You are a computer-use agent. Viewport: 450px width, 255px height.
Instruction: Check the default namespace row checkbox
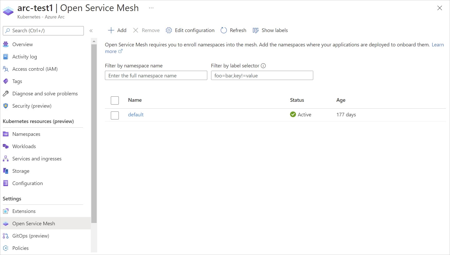pos(115,115)
